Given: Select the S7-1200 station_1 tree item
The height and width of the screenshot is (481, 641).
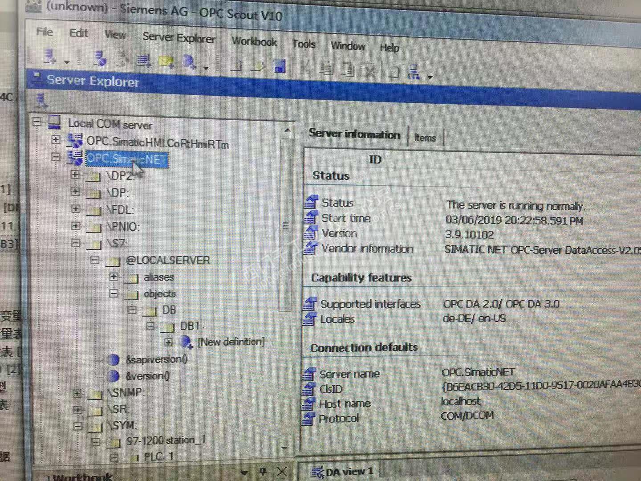Looking at the screenshot, I should point(166,440).
